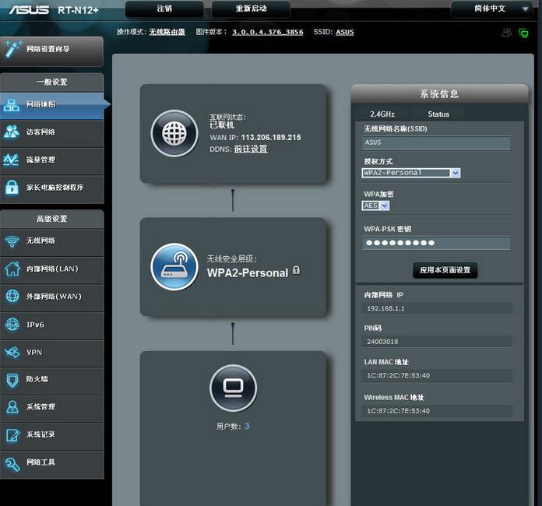Viewport: 542px width, 506px height.
Task: Click the 注销 logout button
Action: click(x=164, y=9)
